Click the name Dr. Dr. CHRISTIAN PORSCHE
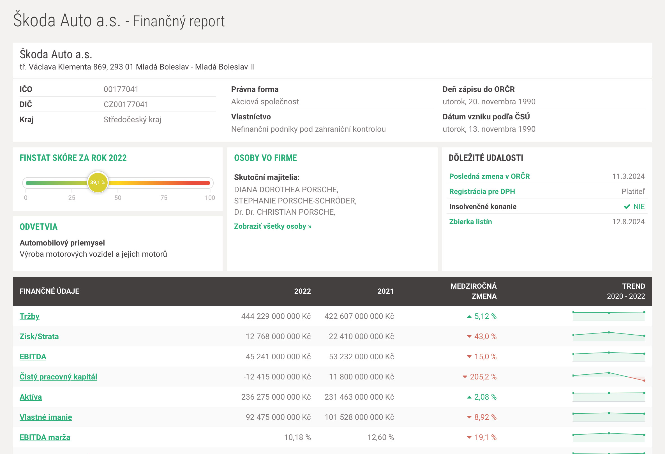 click(285, 212)
